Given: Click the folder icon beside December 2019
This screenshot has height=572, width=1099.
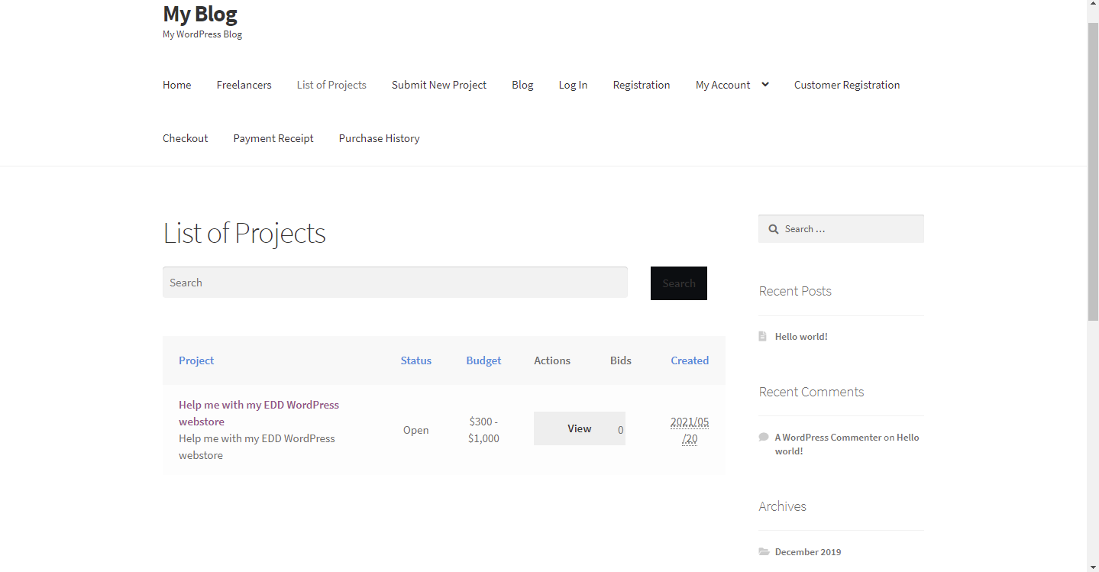Looking at the screenshot, I should coord(764,551).
